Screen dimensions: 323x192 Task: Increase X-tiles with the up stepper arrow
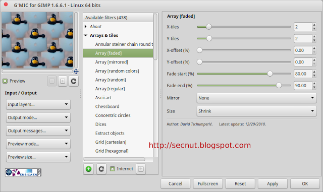point(314,25)
